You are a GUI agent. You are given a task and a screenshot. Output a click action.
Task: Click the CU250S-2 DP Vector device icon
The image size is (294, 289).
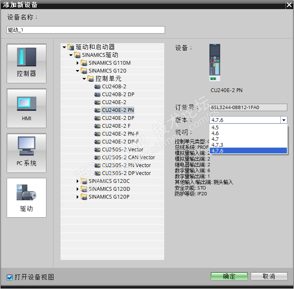[97, 173]
